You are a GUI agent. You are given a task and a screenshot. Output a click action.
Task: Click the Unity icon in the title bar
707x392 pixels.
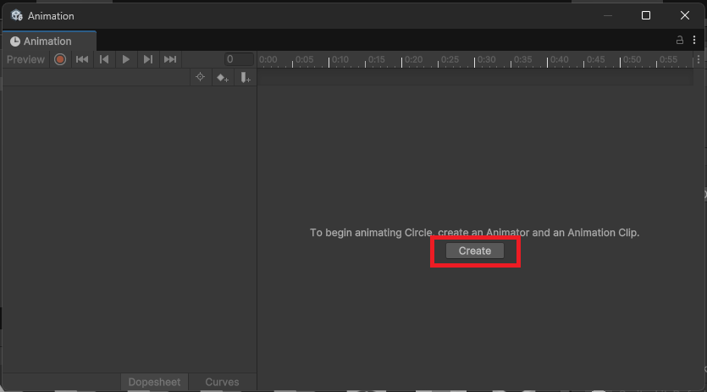(17, 15)
